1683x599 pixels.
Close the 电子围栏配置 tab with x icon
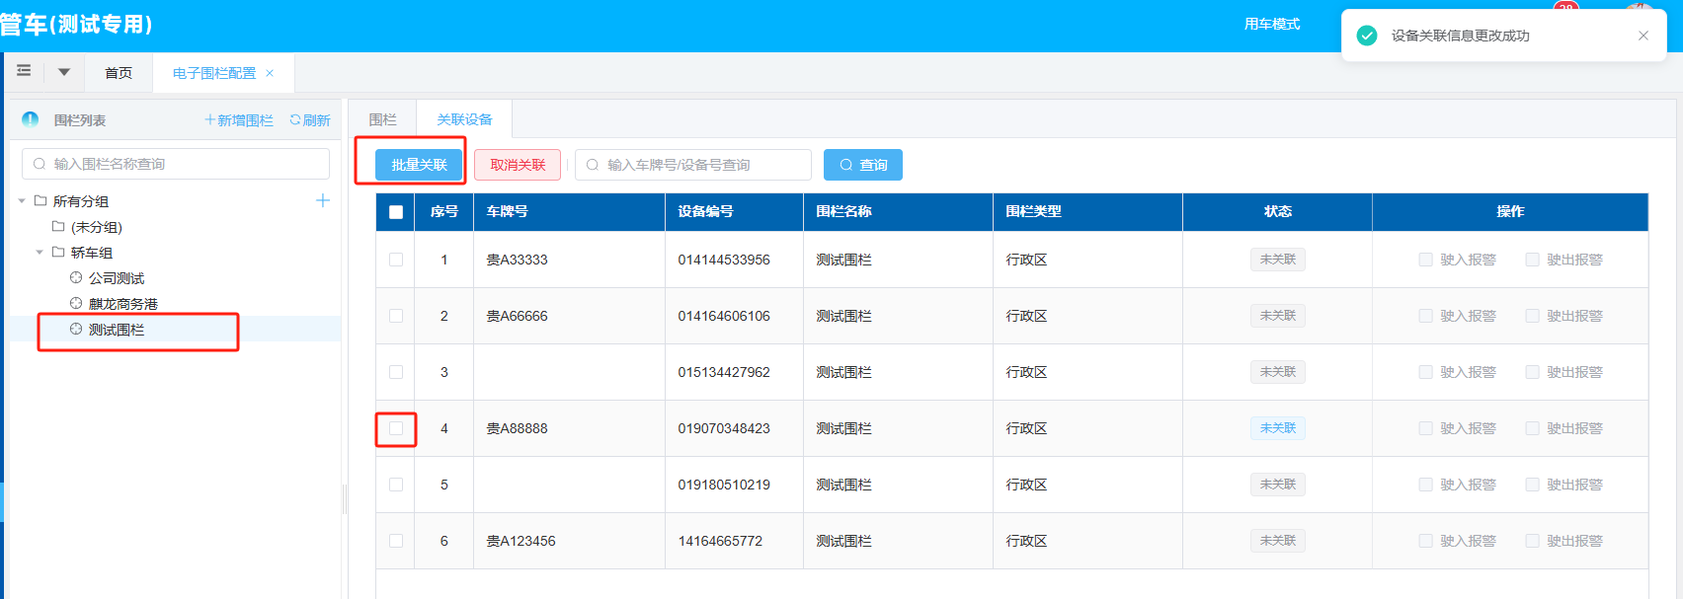[x=270, y=73]
